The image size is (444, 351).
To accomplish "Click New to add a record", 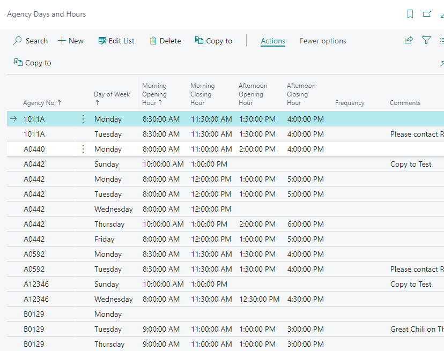I will (x=71, y=41).
